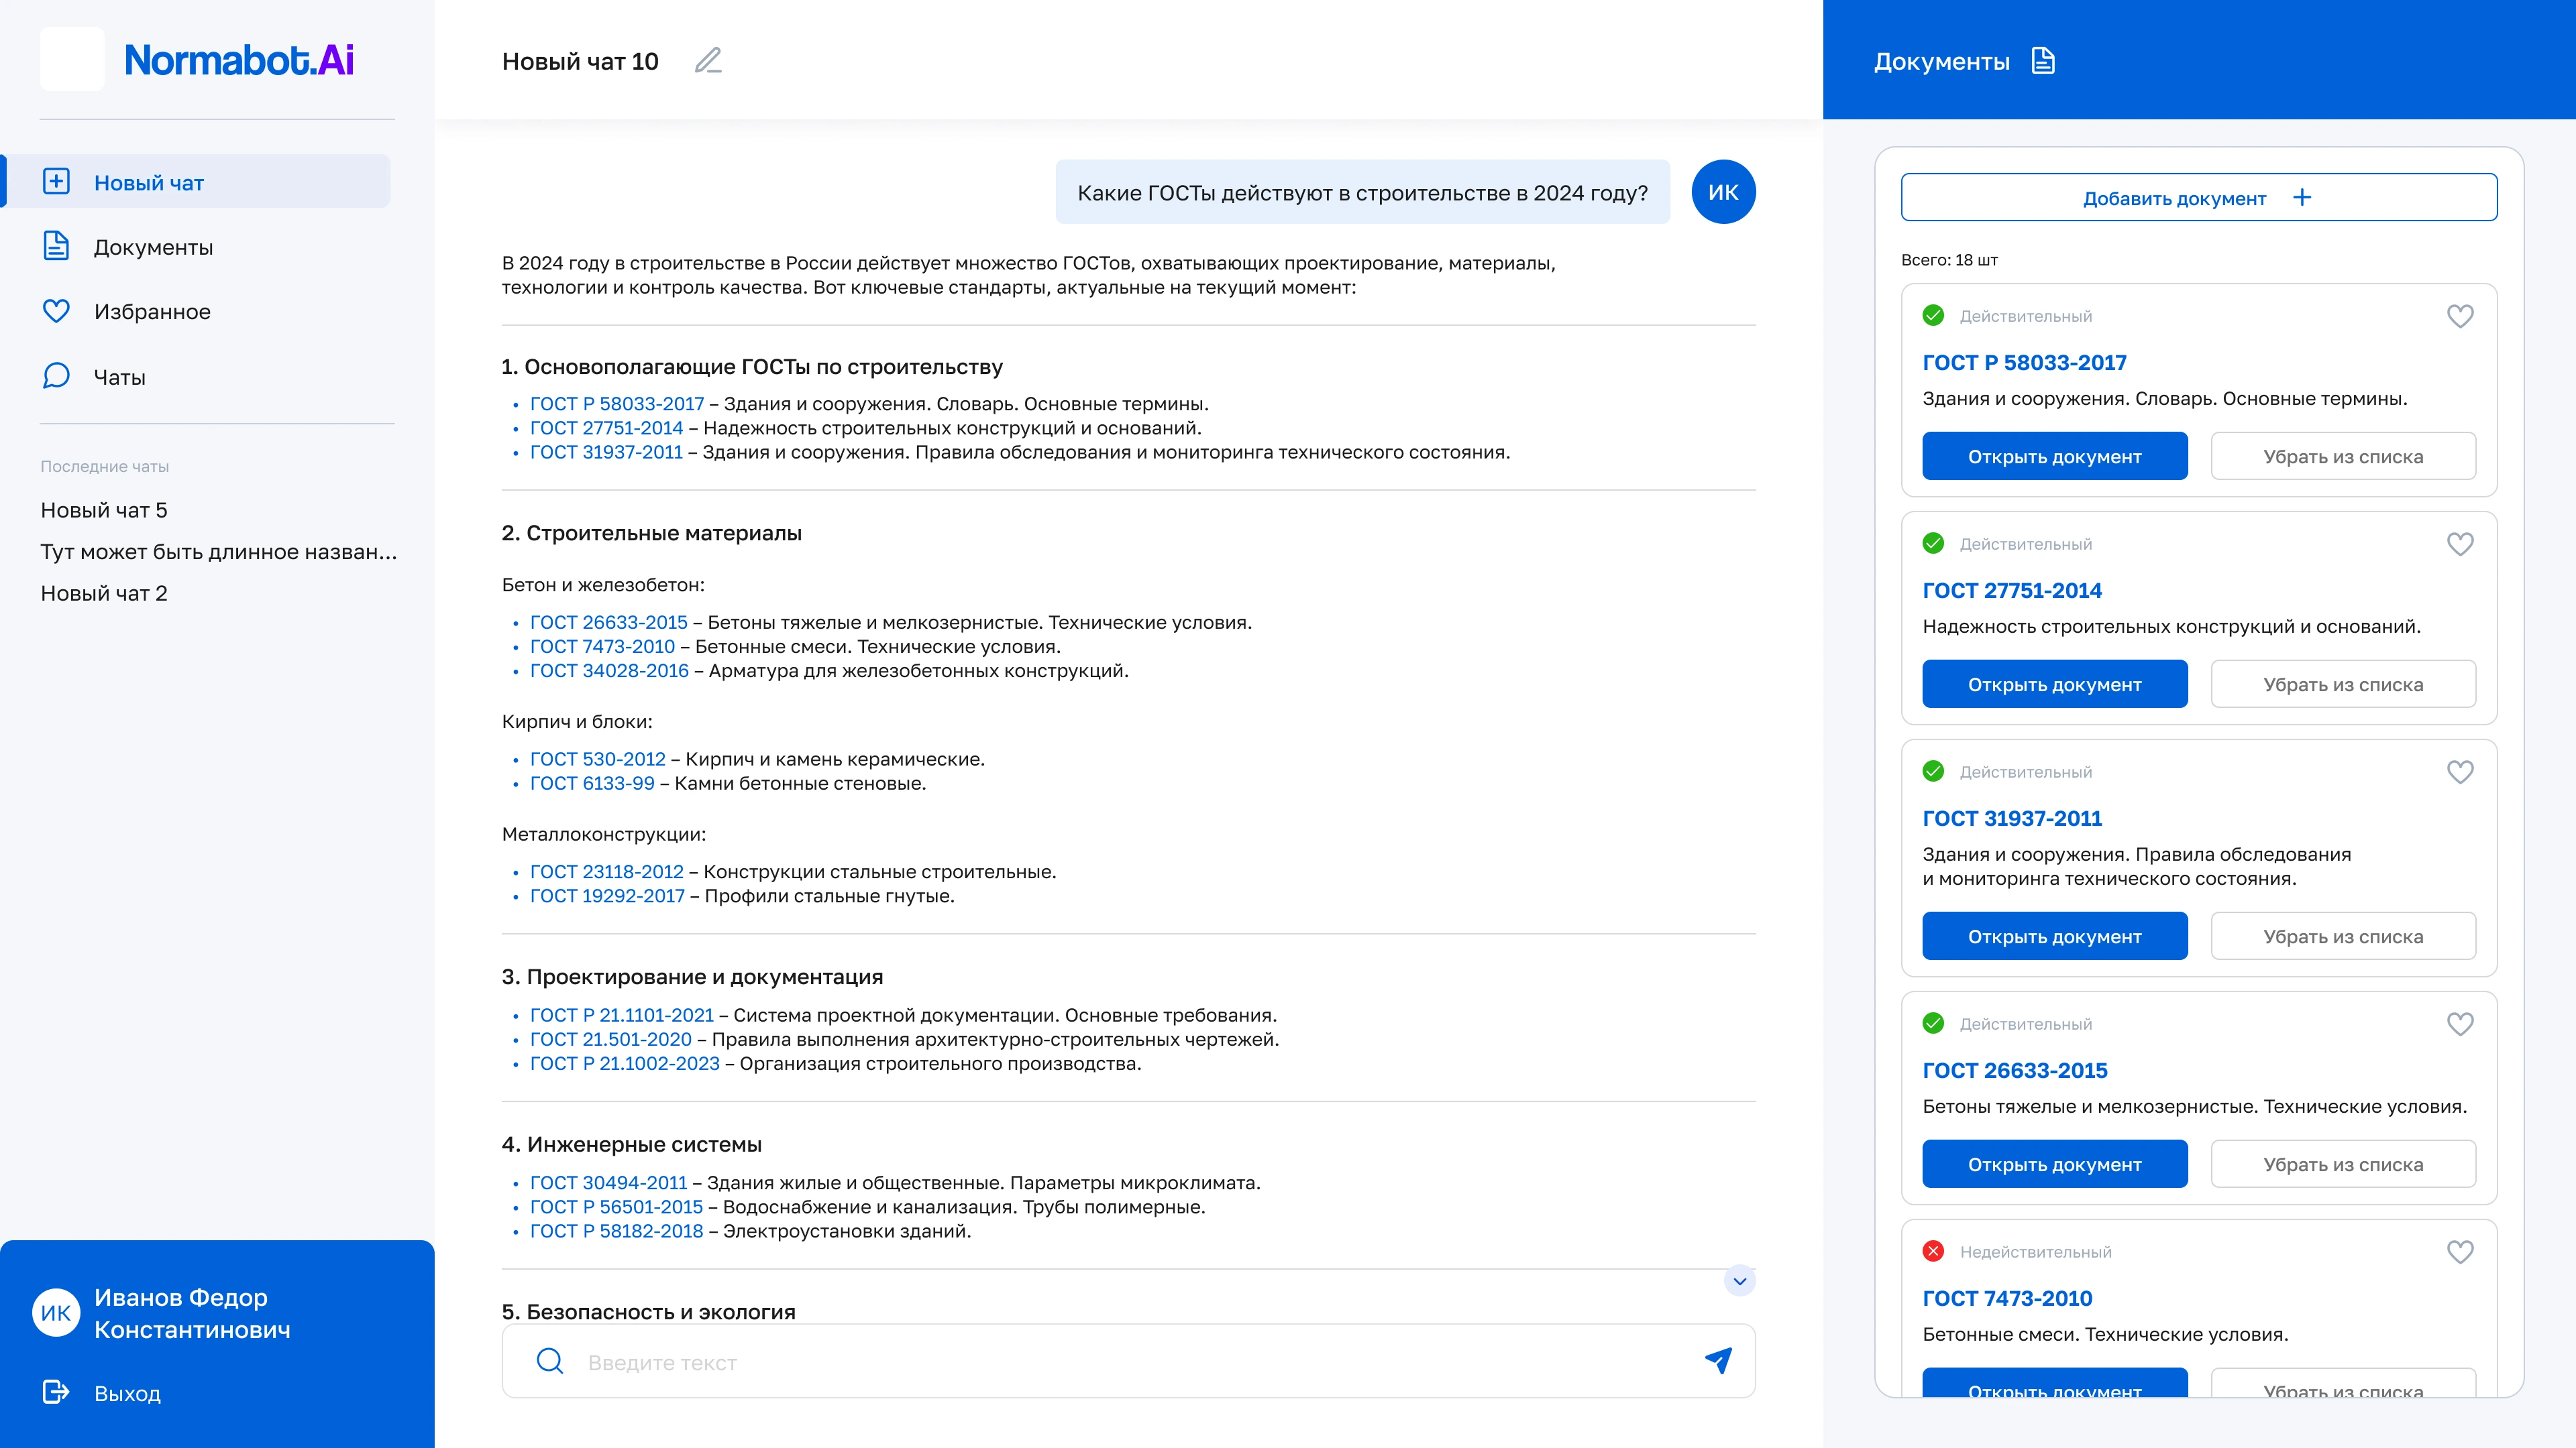The height and width of the screenshot is (1448, 2576).
Task: Open document ГОСТ Р 58033-2017
Action: click(x=2054, y=457)
